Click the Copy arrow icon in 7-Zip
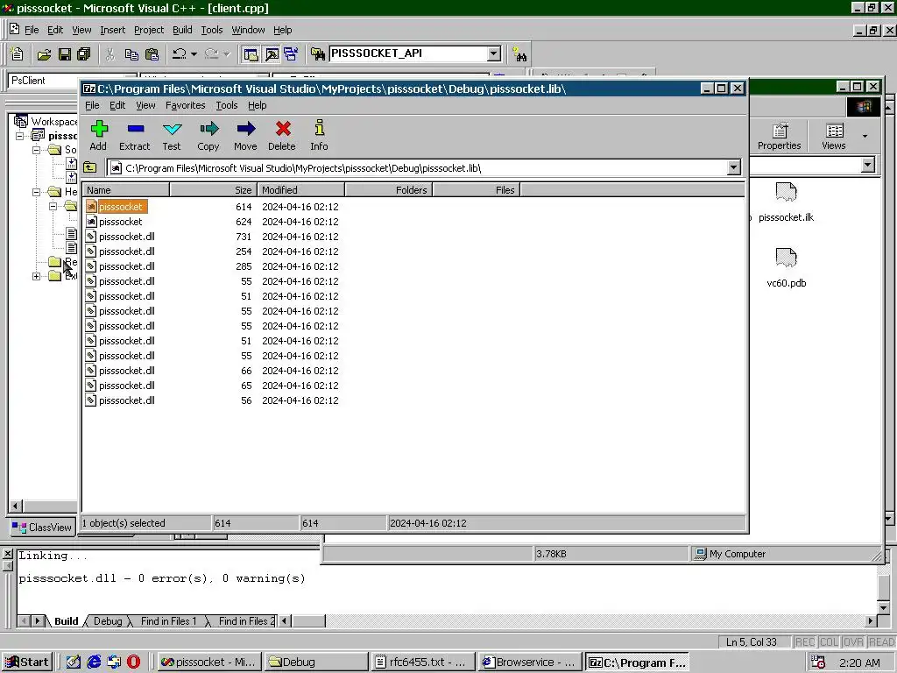Screen dimensions: 897x673 click(208, 136)
